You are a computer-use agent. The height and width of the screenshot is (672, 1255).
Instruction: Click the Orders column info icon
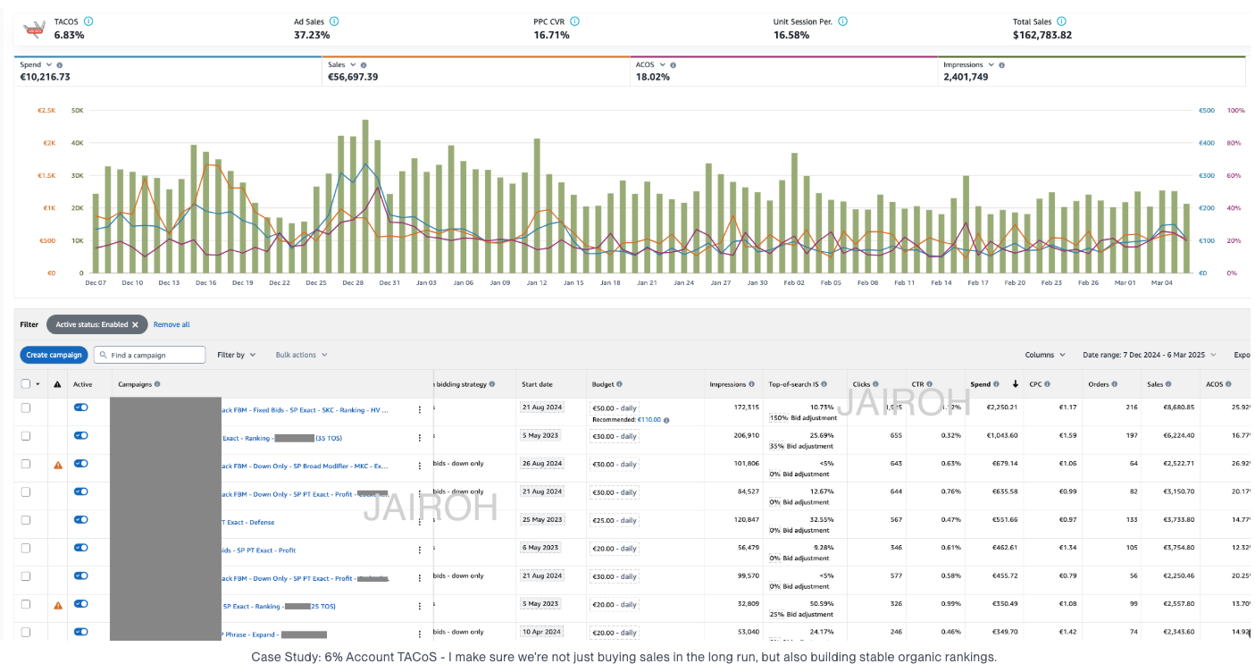pos(1115,384)
